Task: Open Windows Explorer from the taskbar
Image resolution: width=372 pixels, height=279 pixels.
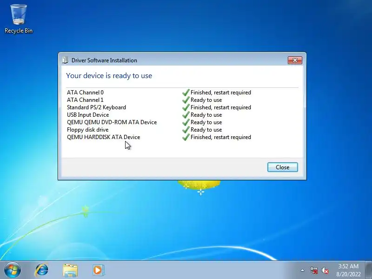Action: [70, 270]
